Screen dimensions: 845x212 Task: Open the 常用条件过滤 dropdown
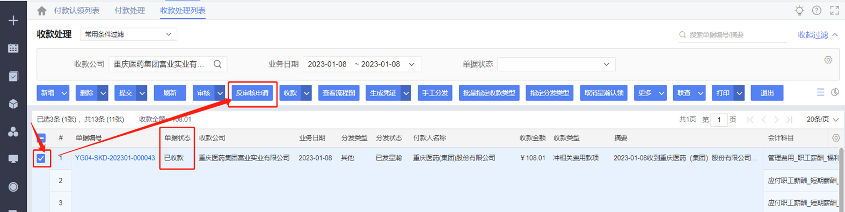[128, 34]
